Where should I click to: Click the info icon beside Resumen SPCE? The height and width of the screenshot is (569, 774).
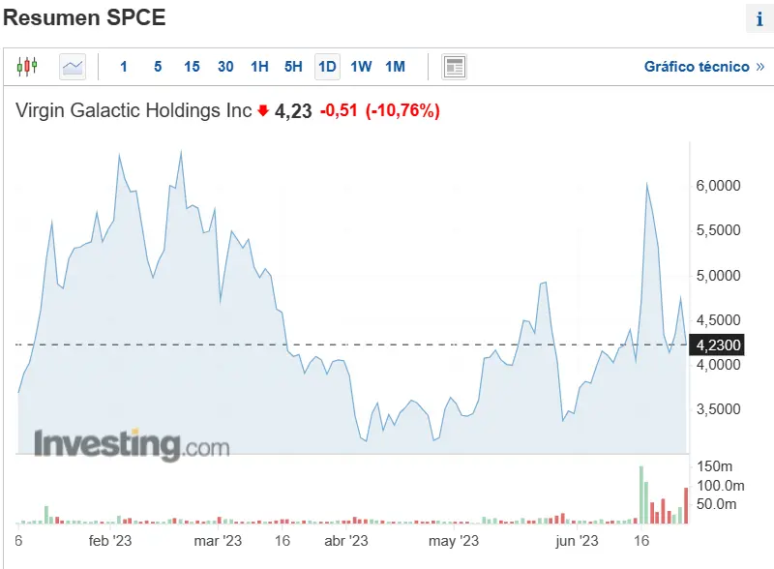click(x=758, y=18)
